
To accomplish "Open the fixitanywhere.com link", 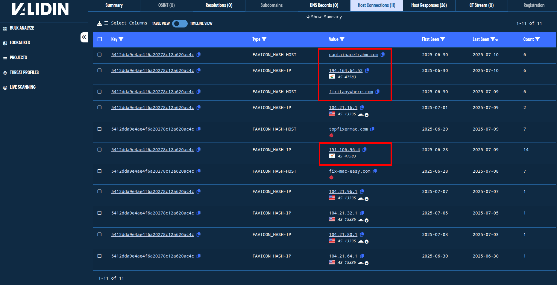I will pos(351,92).
